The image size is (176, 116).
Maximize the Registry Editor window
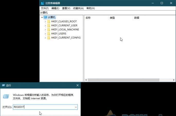point(162,3)
